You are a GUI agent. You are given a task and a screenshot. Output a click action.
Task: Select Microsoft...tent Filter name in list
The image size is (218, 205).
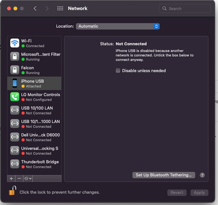[41, 55]
